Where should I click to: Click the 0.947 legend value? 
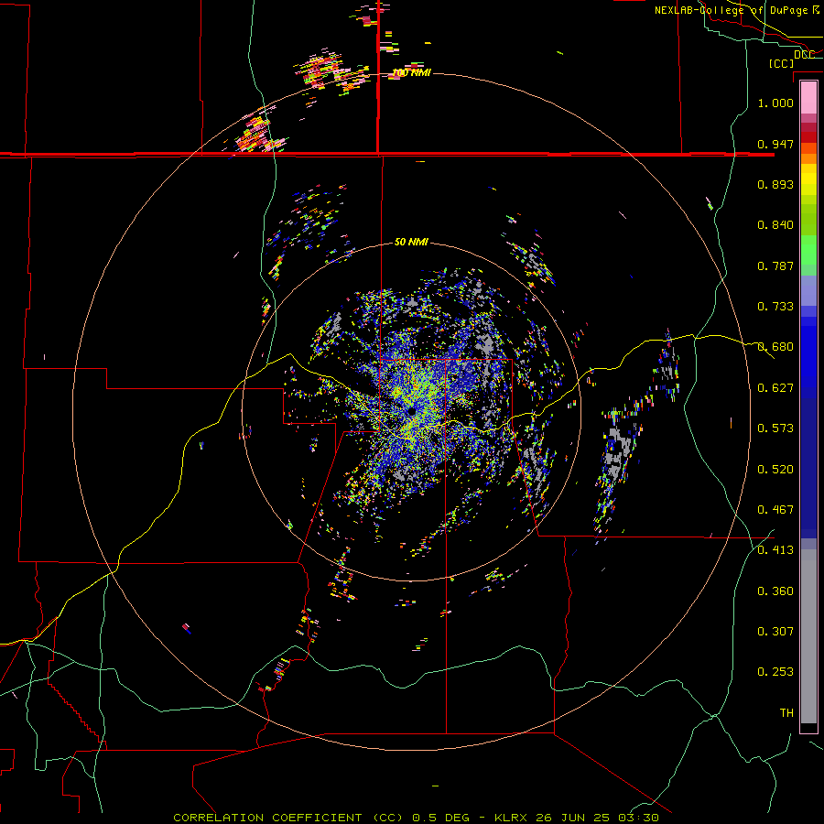point(775,144)
